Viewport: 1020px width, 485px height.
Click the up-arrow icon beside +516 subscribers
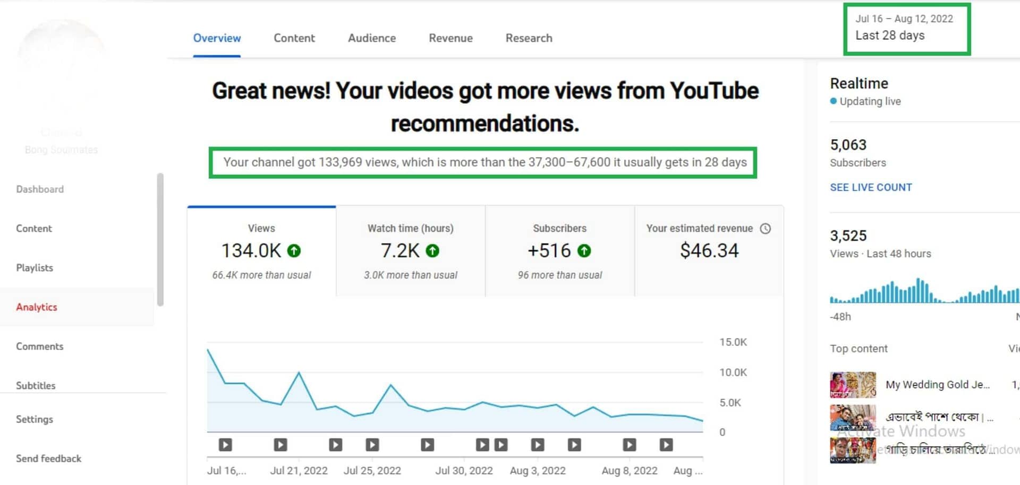point(584,250)
